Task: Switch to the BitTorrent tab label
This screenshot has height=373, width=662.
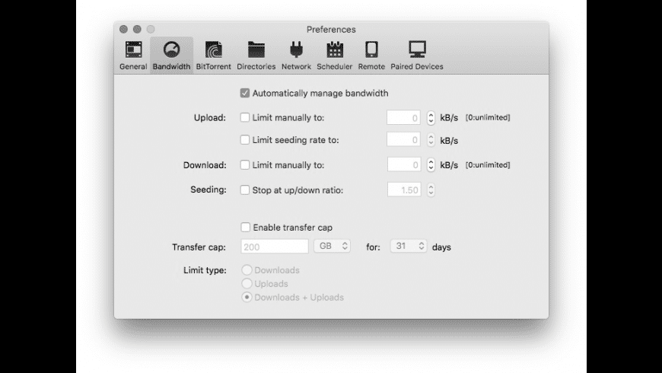Action: click(214, 67)
